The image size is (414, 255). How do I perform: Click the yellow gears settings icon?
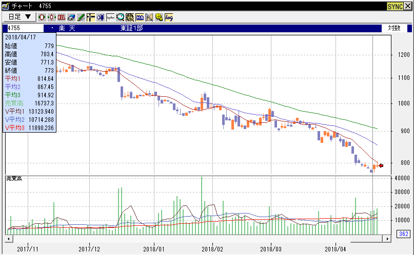click(x=159, y=17)
